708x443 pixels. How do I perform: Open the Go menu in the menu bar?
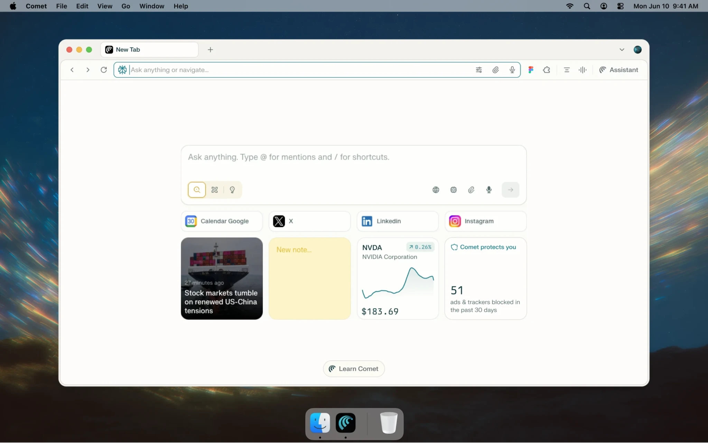point(125,6)
